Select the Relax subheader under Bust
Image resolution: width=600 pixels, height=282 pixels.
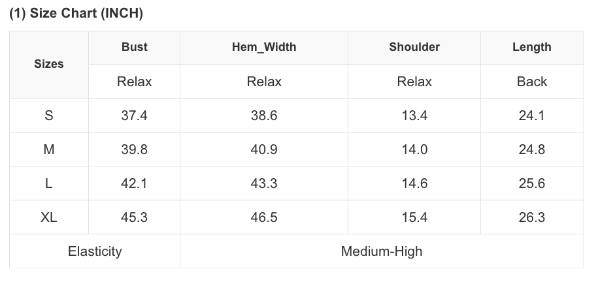tap(134, 82)
